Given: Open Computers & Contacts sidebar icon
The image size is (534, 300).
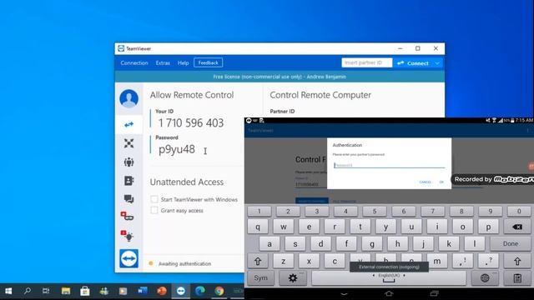Looking at the screenshot, I should click(x=128, y=181).
